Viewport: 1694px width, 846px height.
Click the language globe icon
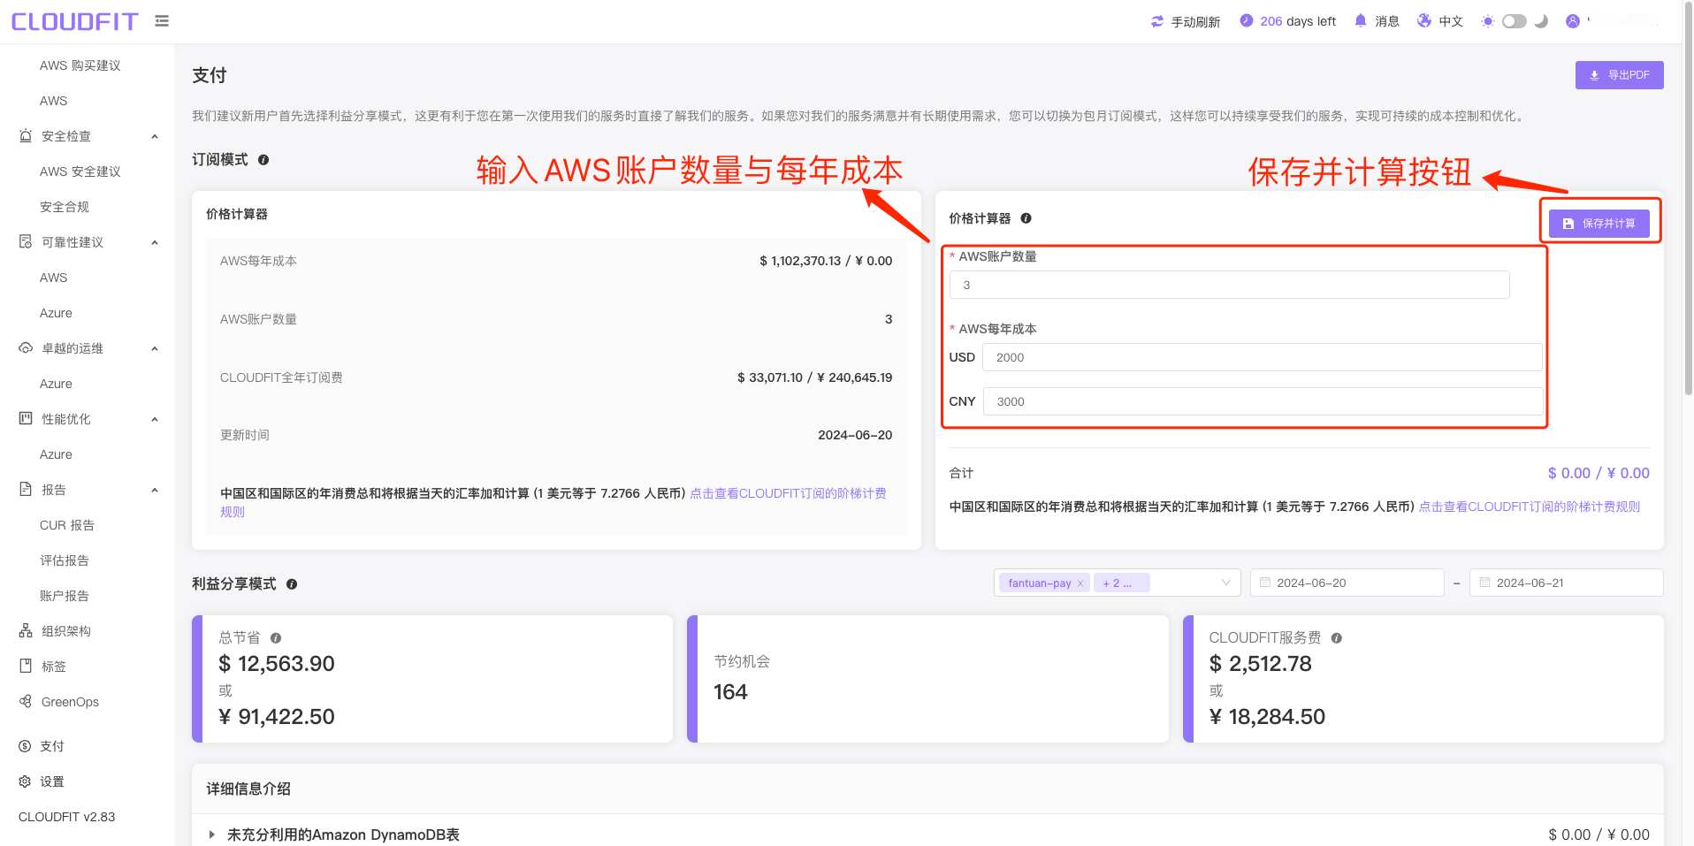click(x=1424, y=20)
